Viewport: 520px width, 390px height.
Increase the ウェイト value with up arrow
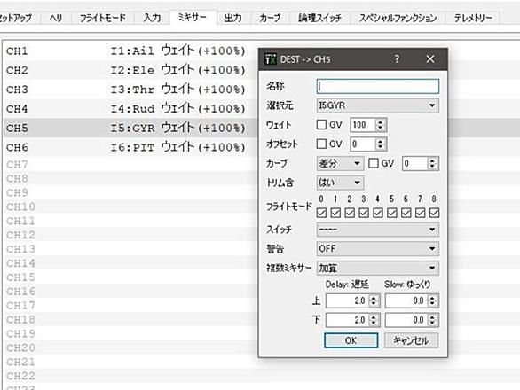click(x=381, y=121)
